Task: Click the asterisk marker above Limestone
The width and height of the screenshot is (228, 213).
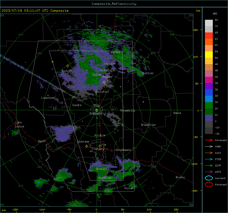Action: click(x=48, y=95)
